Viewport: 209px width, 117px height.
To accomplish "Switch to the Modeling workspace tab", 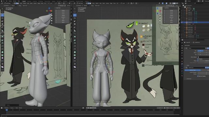I will coord(29,1).
